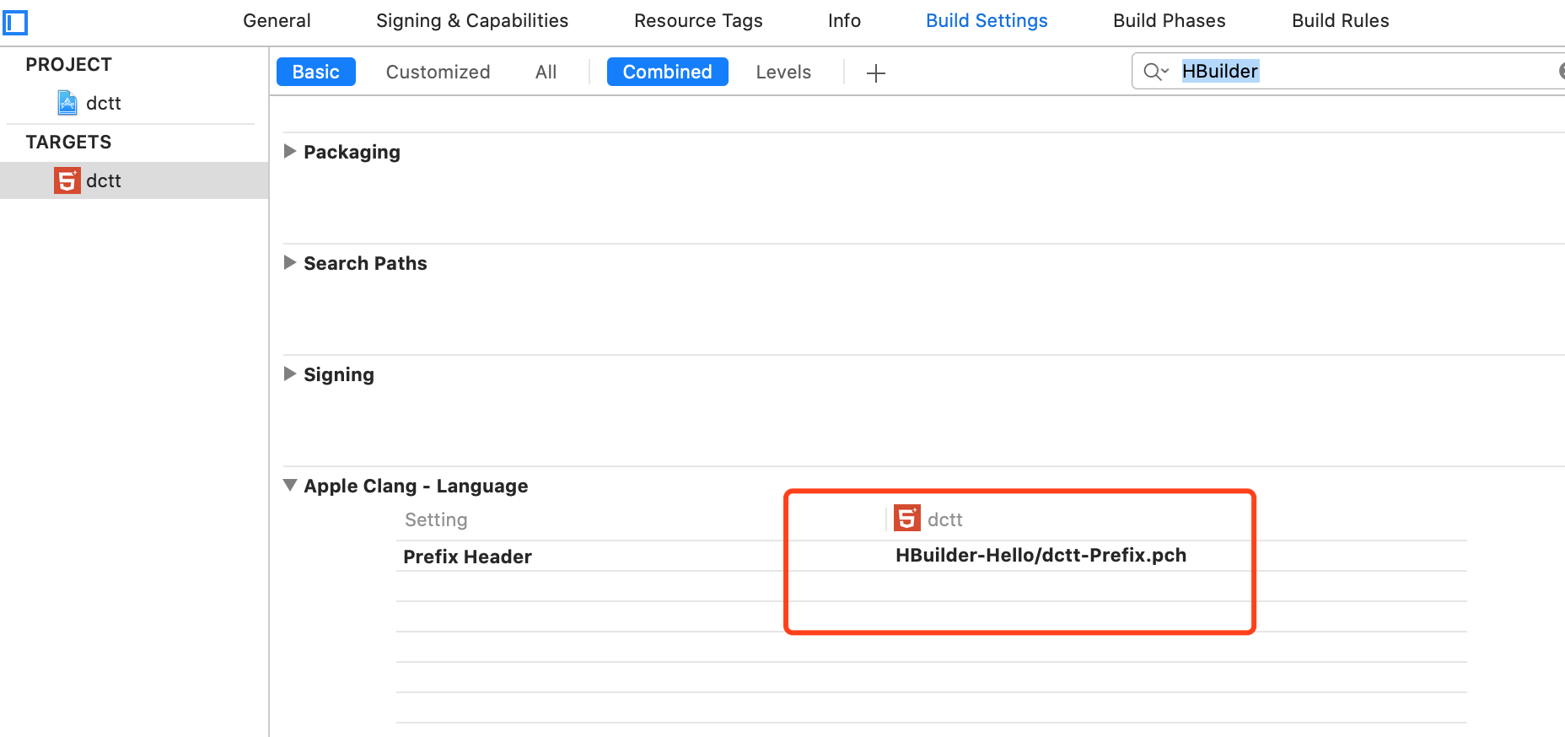Select the Customized settings filter
The height and width of the screenshot is (737, 1565).
tap(438, 73)
